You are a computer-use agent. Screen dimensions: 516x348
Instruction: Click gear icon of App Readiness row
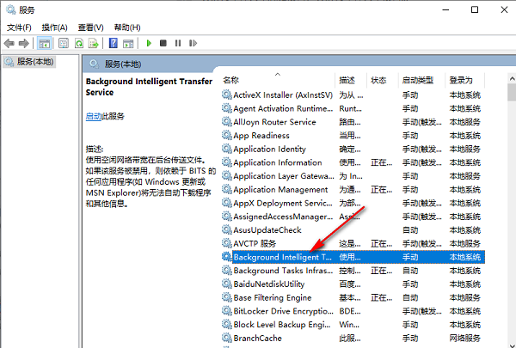(226, 135)
